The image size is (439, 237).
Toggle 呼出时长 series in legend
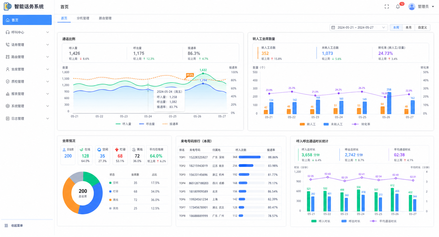click(x=351, y=221)
